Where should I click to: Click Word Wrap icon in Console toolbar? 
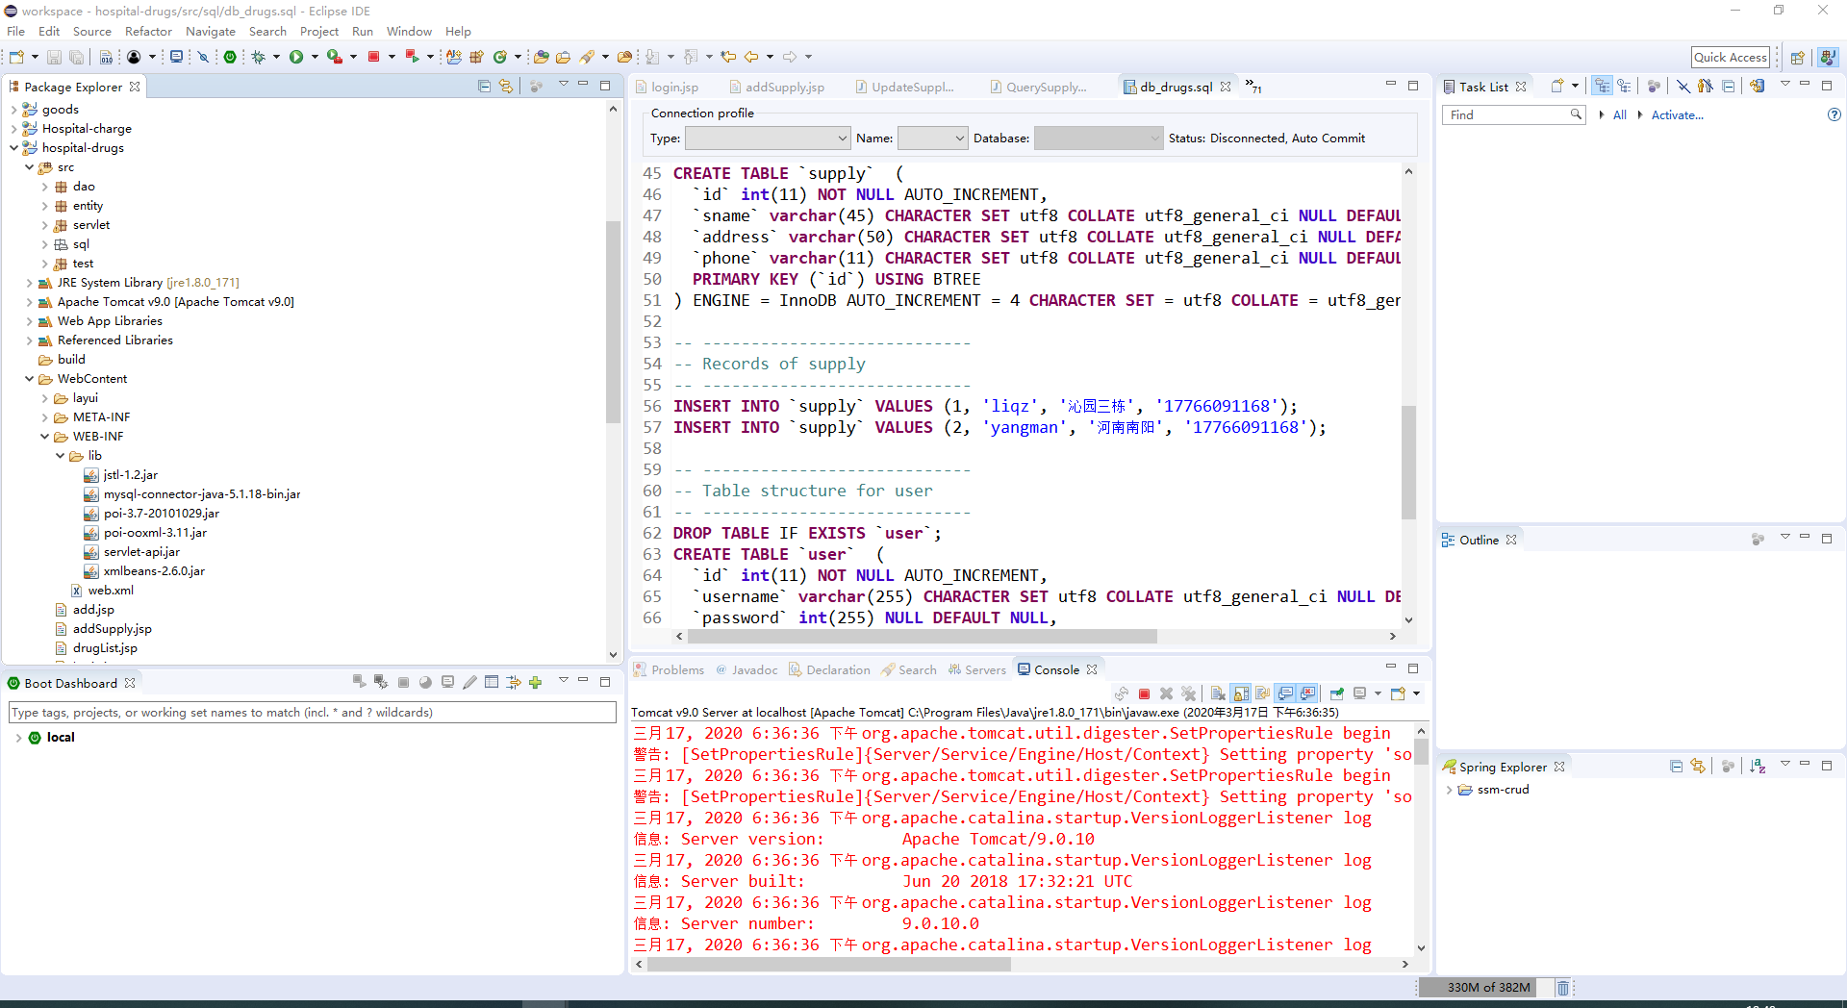click(x=1262, y=693)
